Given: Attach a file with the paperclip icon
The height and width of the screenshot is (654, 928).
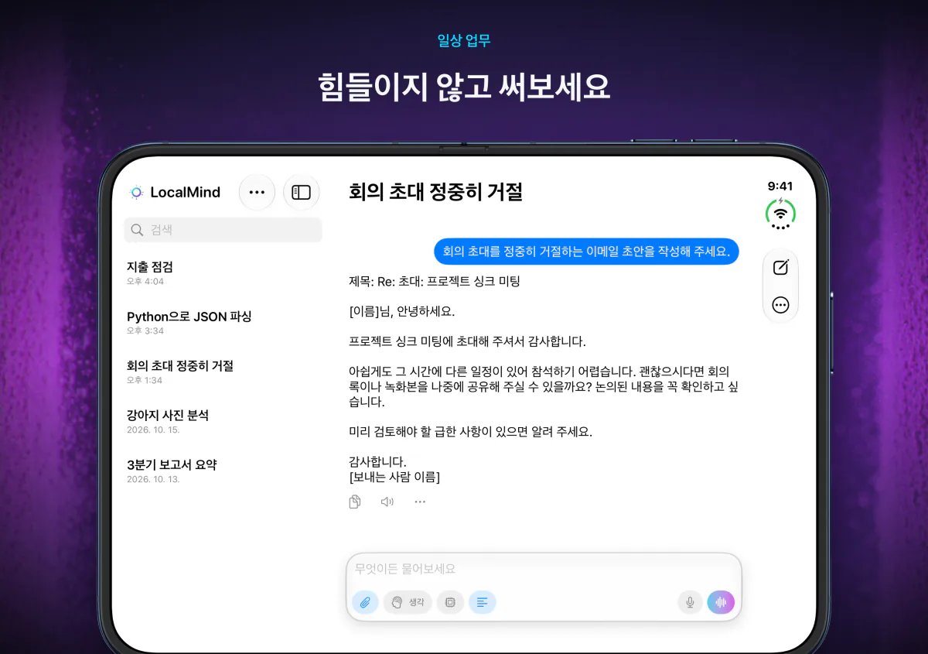Looking at the screenshot, I should pos(365,602).
